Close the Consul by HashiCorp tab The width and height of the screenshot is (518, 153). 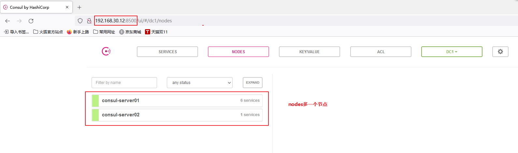[x=67, y=7]
